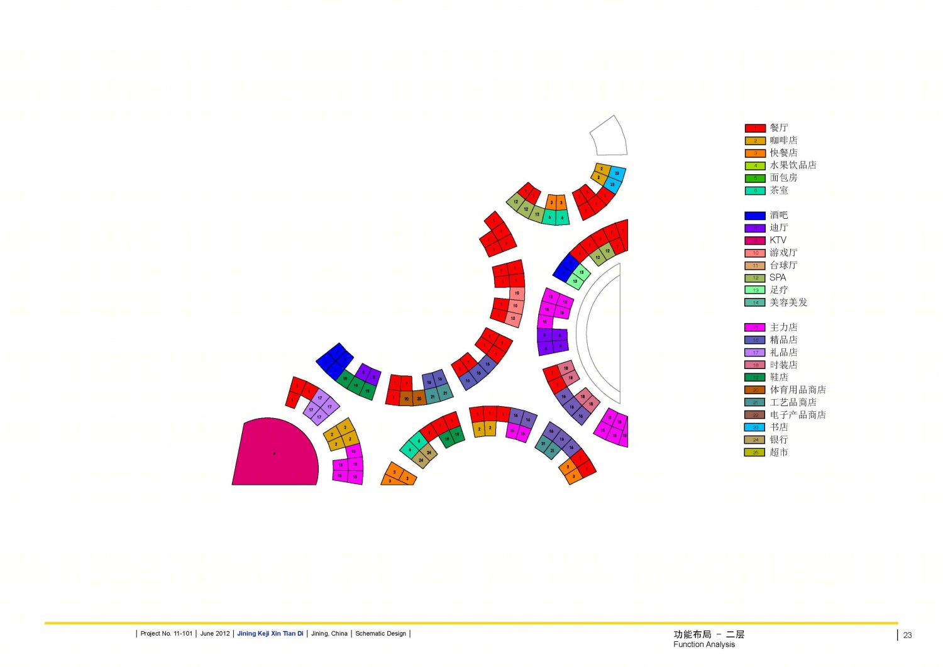Click the large crimson fan-shaped KTV area
Screen dimensions: 943x667
275,453
